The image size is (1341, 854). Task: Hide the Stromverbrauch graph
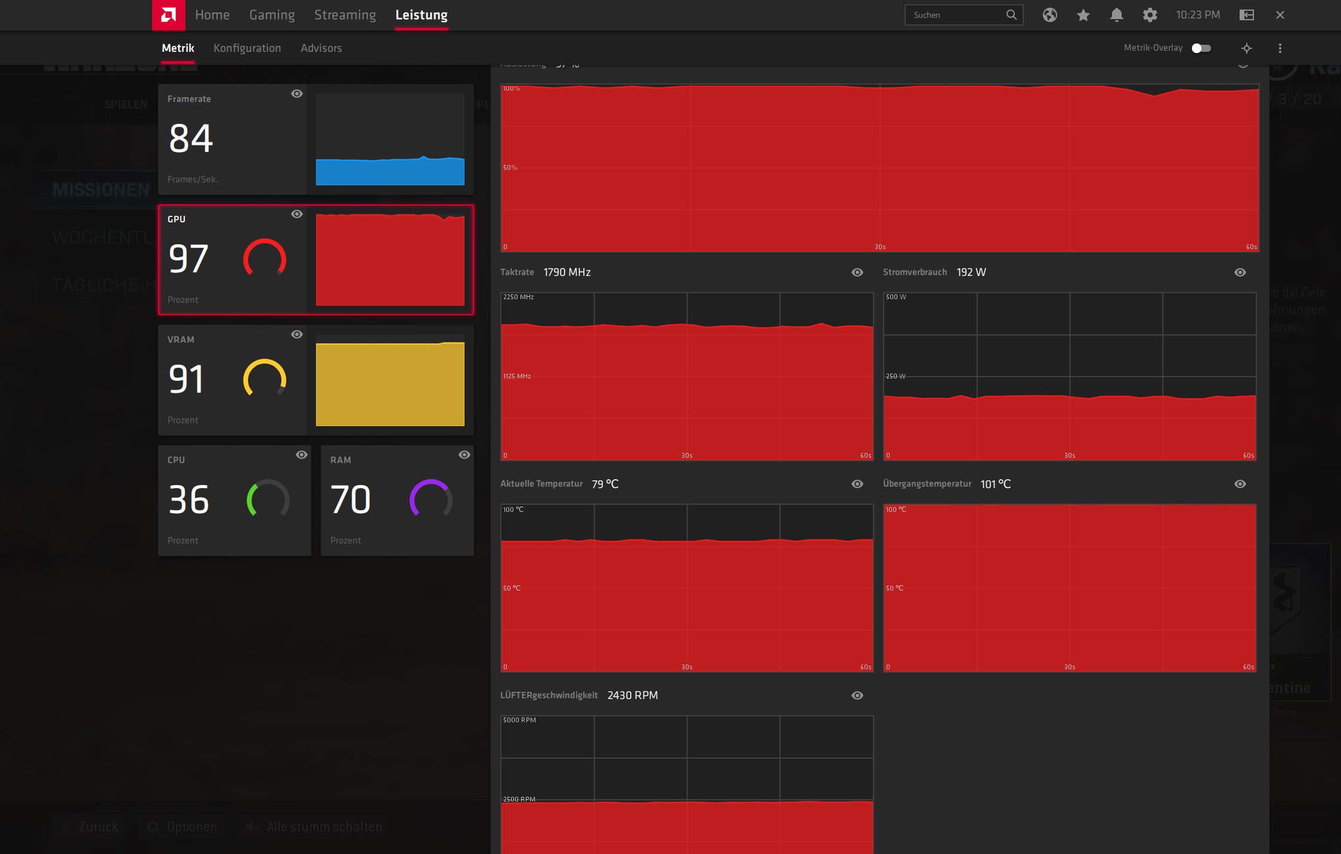[1240, 272]
